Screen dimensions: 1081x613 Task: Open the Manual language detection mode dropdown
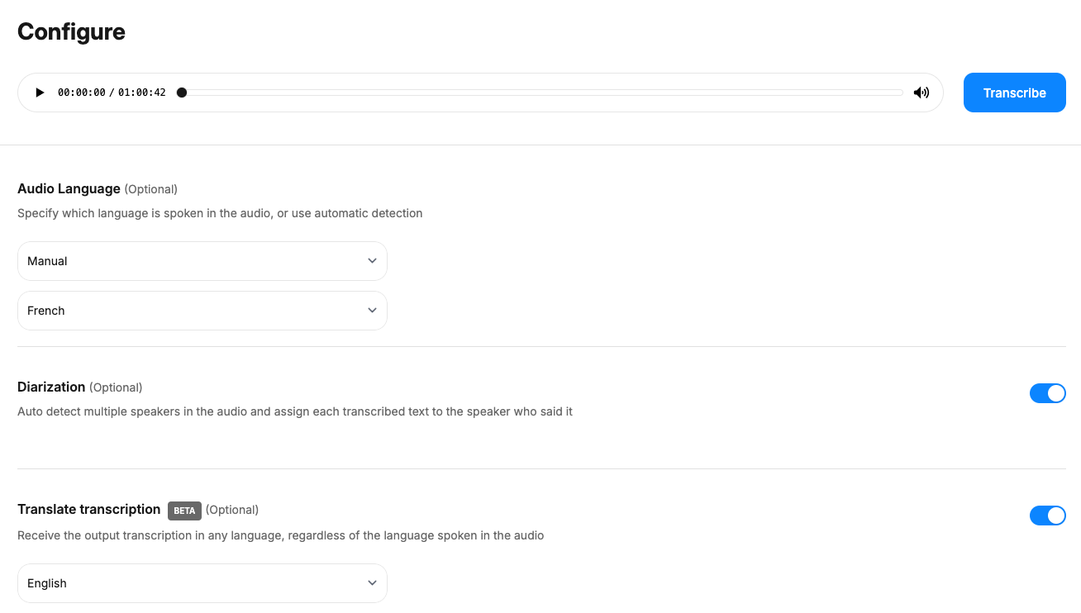click(x=202, y=261)
